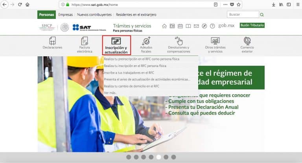This screenshot has height=163, width=302.
Task: Choose Realiza tu cambio de domicilio
Action: tap(131, 86)
